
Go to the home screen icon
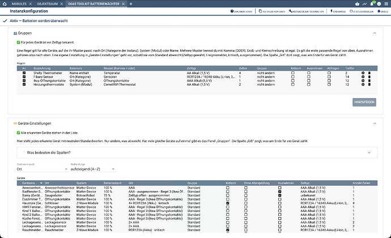coord(5,4)
